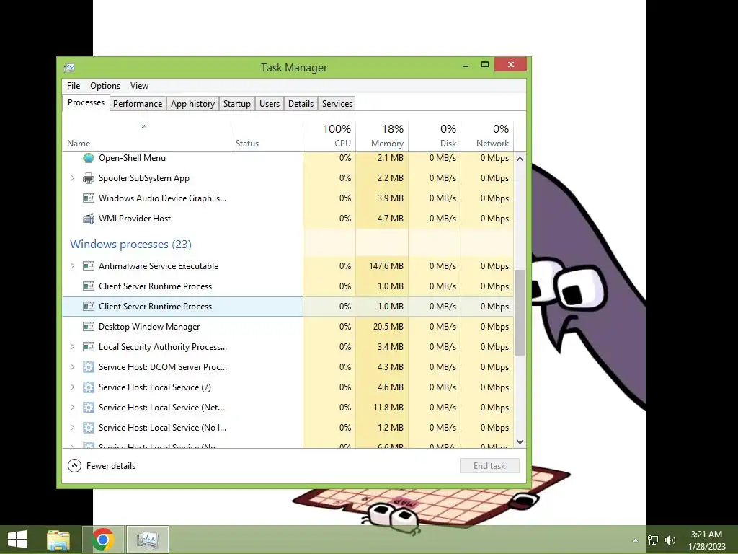Expand Service Host: Local Service (7)
Screen dimensions: 738x554
pos(73,387)
